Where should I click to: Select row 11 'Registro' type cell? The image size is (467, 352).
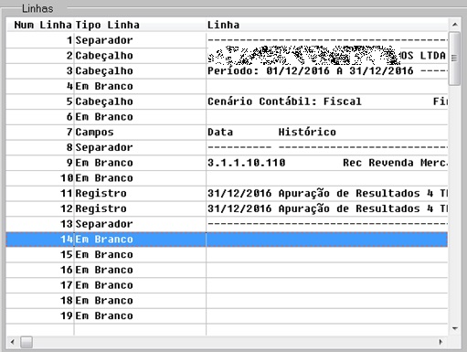[140, 193]
